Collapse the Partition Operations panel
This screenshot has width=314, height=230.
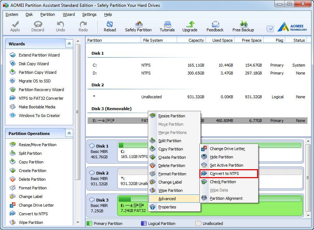[69, 133]
